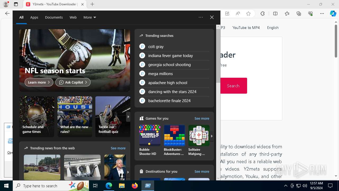
Task: Advance trending news carousel arrow
Action: coord(128,172)
